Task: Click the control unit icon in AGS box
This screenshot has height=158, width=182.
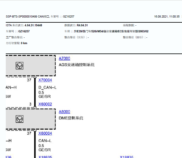Action: [19, 66]
